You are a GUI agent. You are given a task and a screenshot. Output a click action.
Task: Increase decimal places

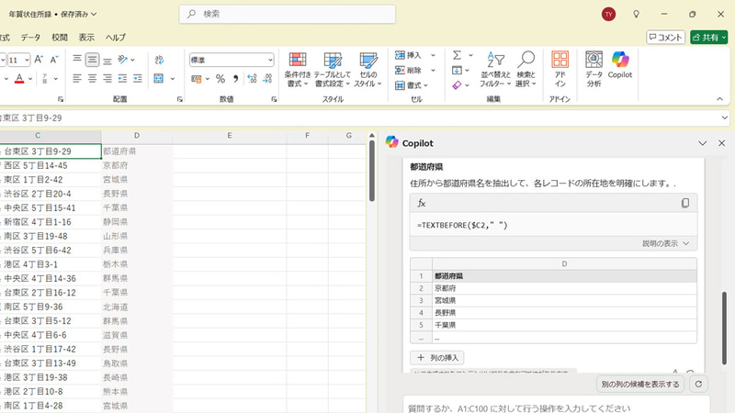click(252, 79)
